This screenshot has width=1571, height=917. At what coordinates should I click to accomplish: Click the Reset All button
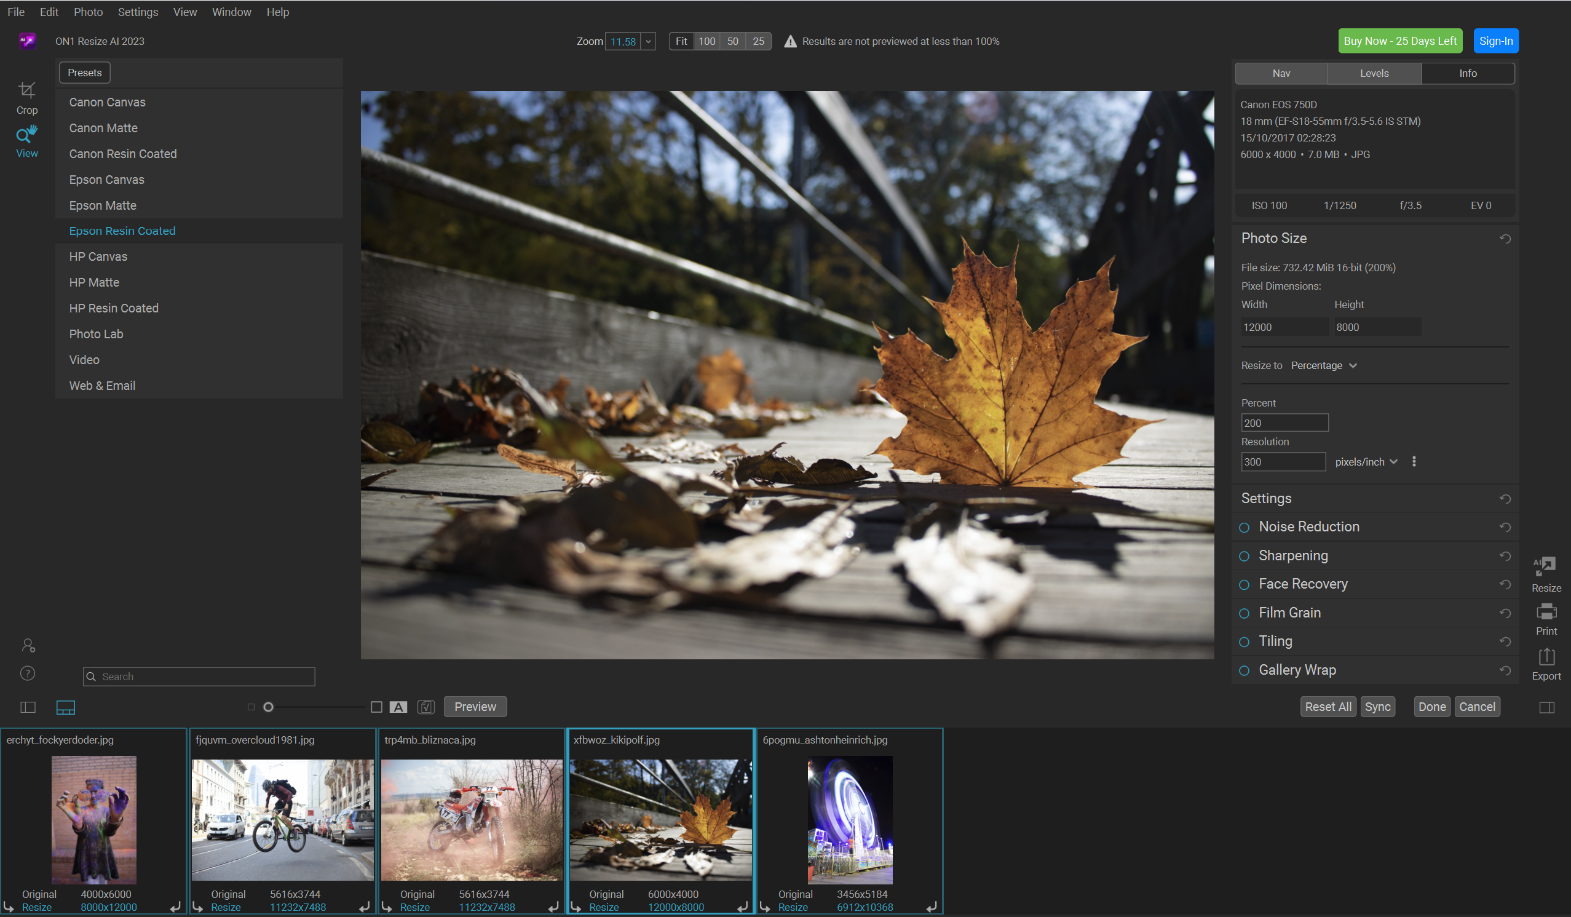click(1327, 706)
